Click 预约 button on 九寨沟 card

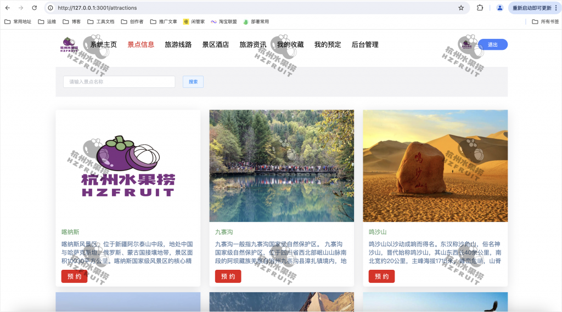pos(228,276)
